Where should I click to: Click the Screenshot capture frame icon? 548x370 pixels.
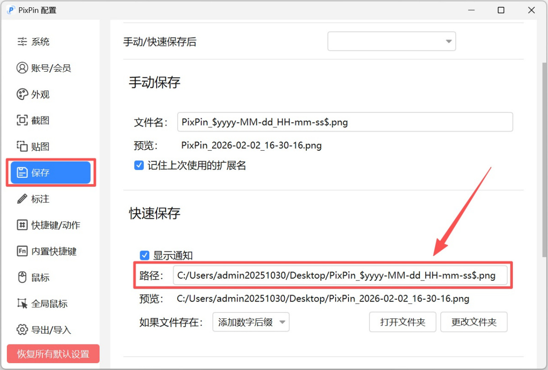pos(22,121)
